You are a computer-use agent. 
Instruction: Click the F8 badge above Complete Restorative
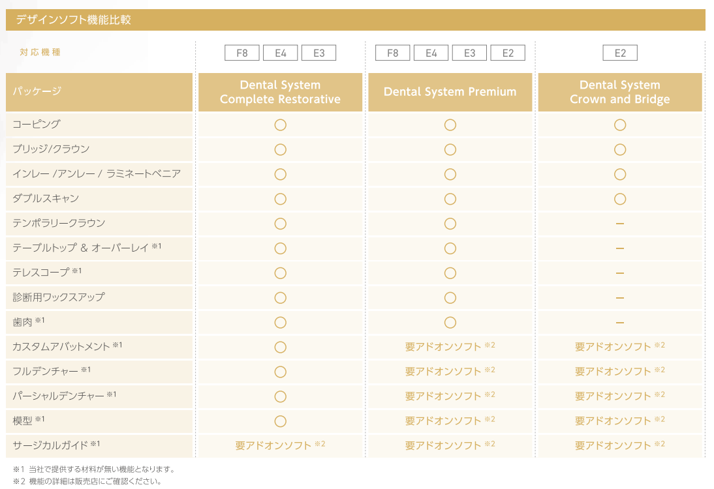242,53
